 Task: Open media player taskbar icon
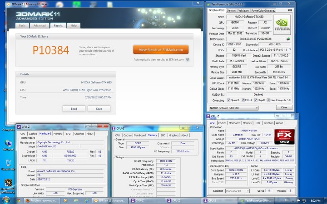click(65, 201)
